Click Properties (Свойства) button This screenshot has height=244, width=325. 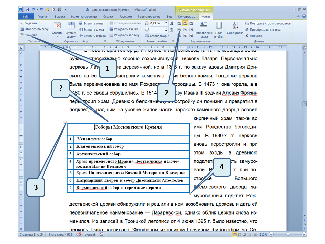(x=30, y=35)
